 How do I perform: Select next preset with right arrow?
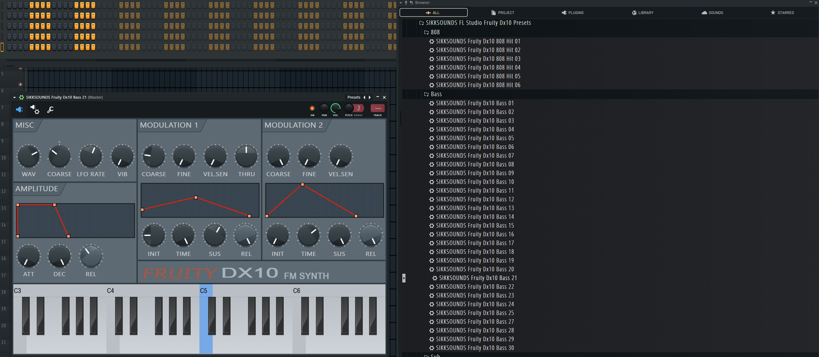pyautogui.click(x=370, y=97)
